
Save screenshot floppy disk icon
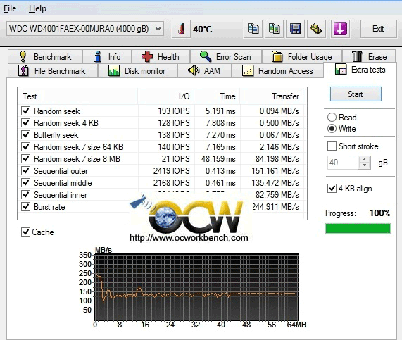(x=295, y=29)
